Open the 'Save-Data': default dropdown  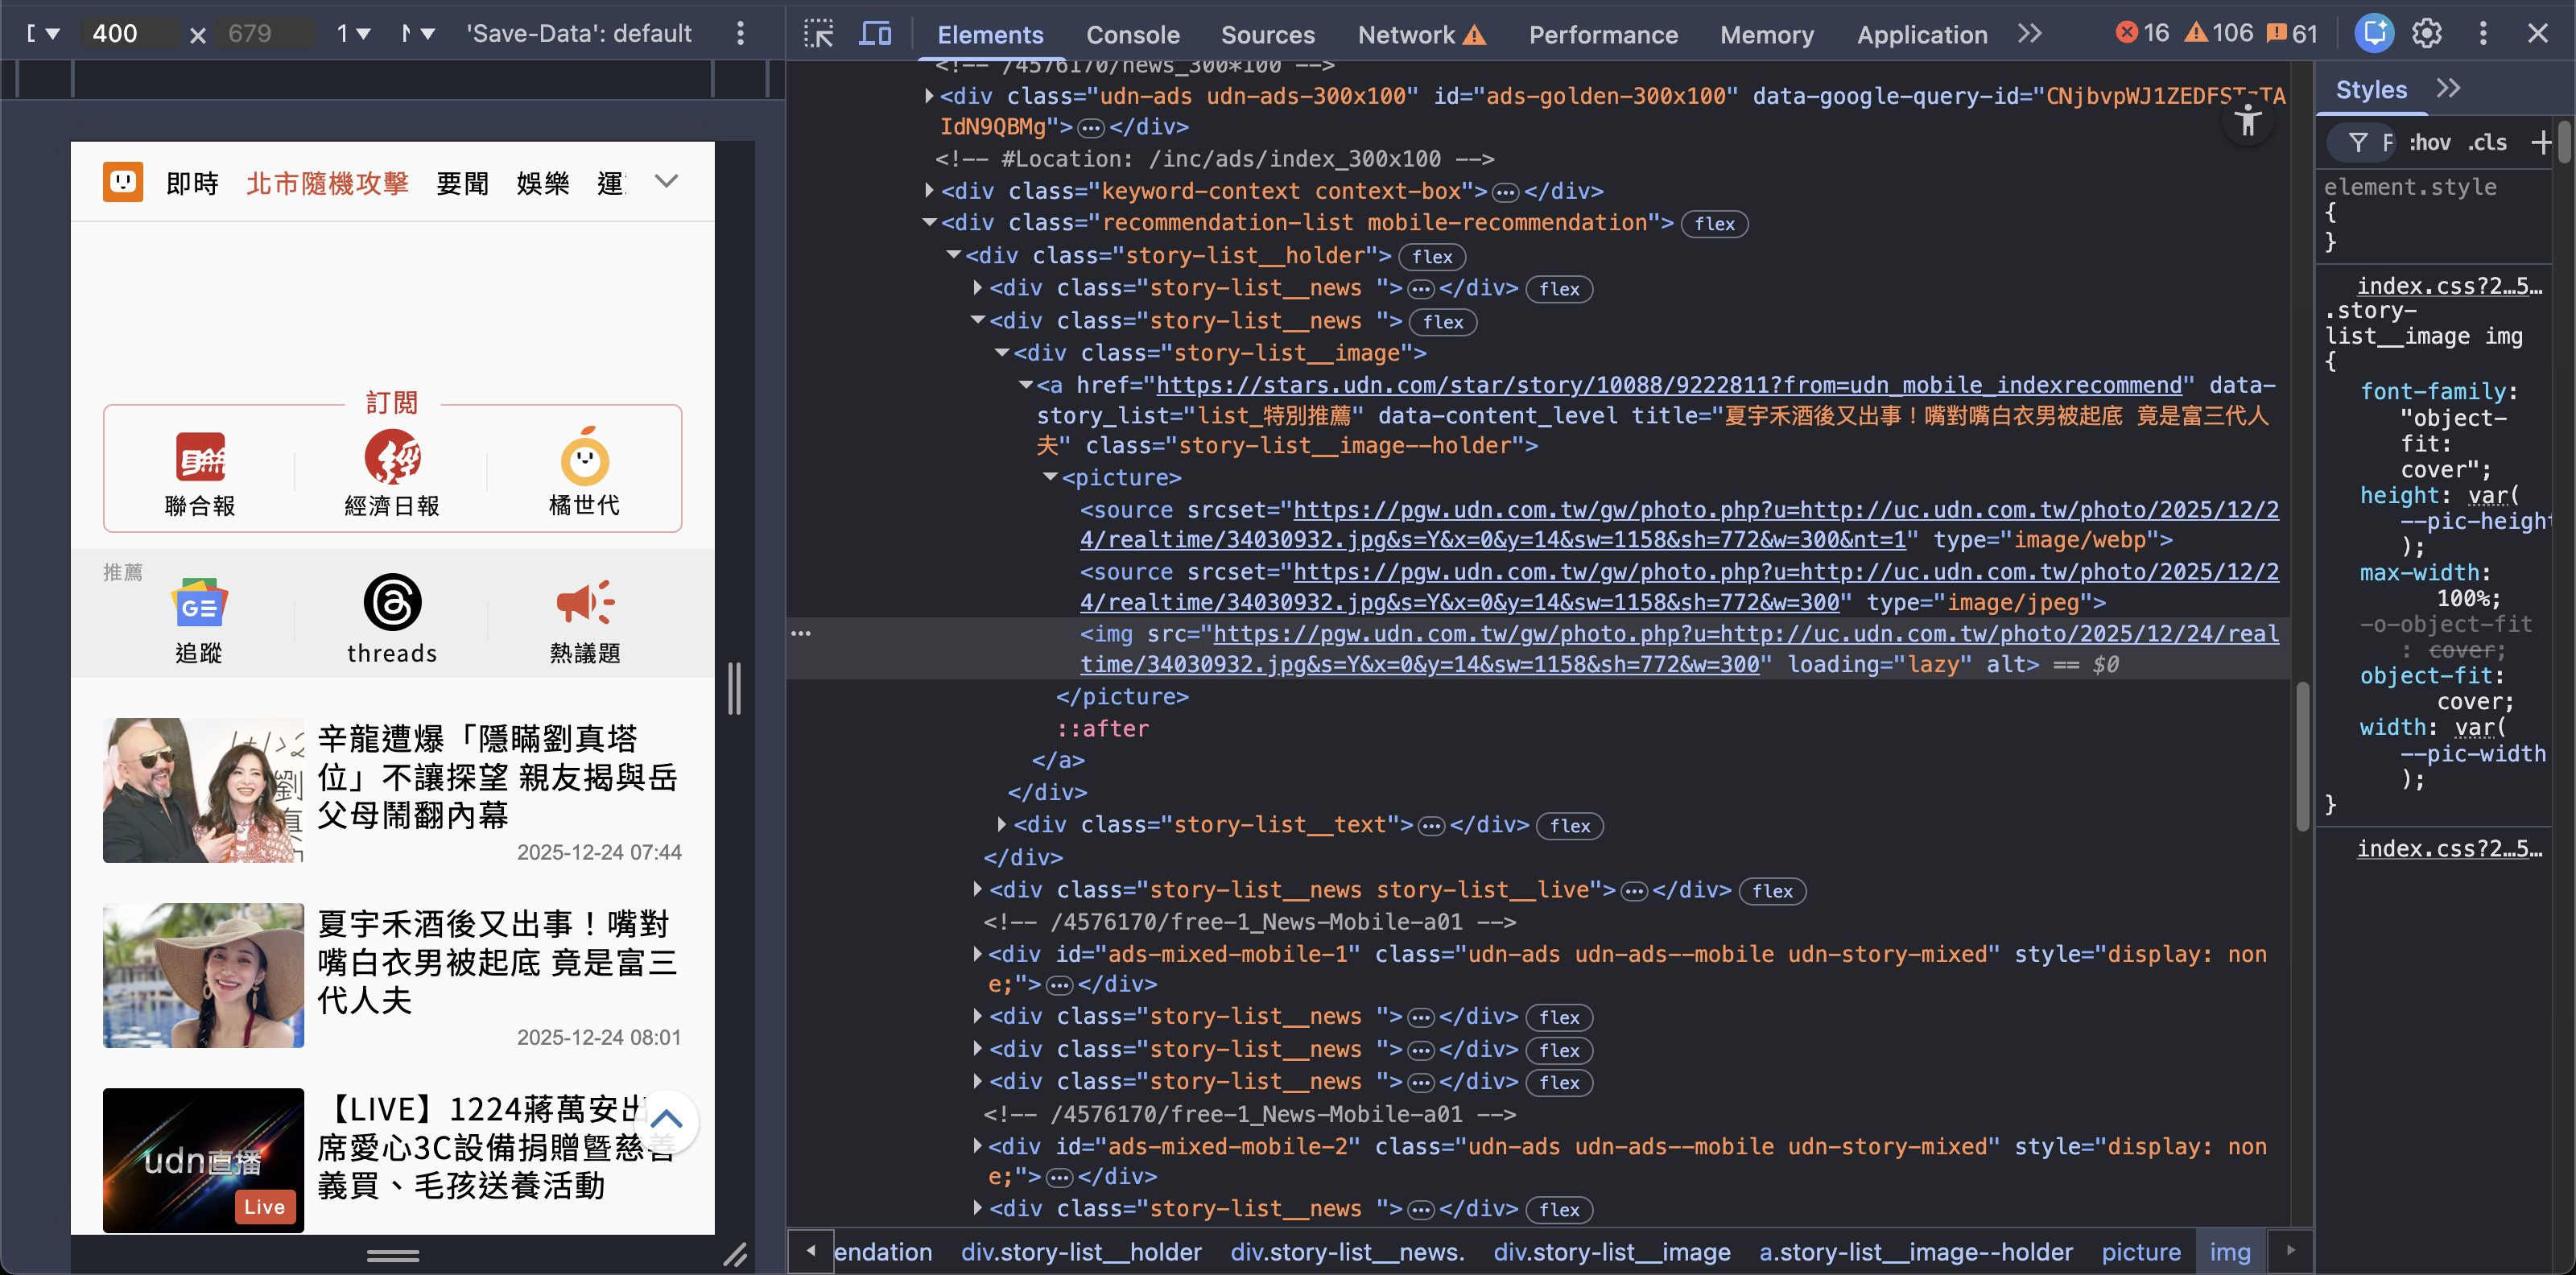pyautogui.click(x=579, y=34)
